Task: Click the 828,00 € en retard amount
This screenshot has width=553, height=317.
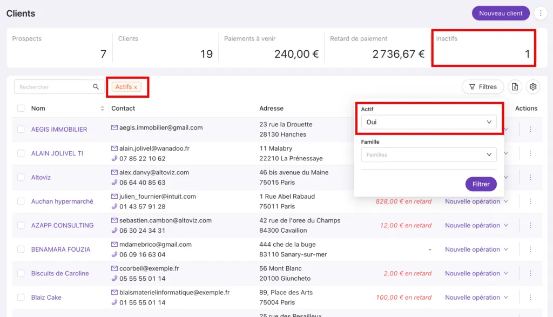Action: pyautogui.click(x=403, y=201)
